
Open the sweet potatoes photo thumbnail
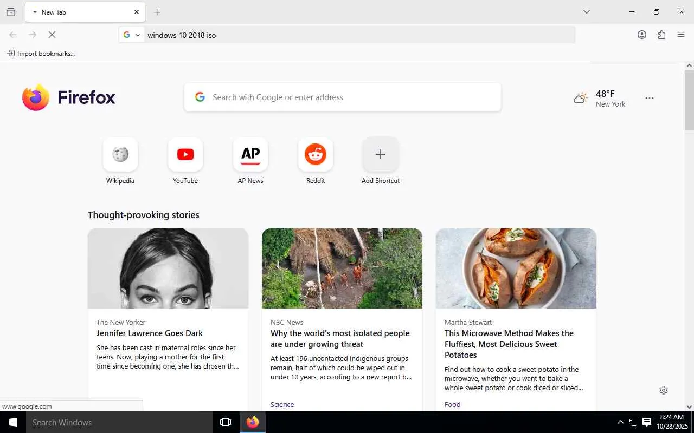tap(516, 268)
